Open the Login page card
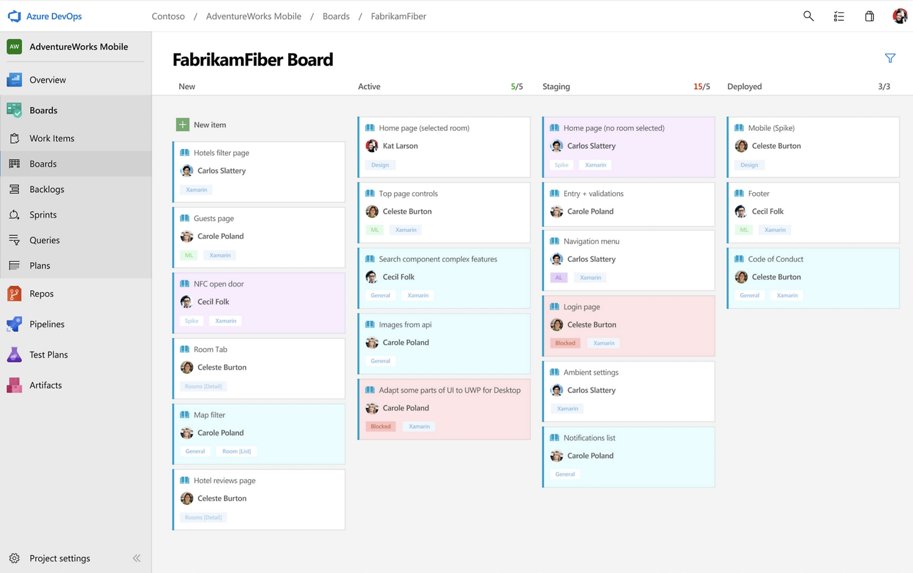This screenshot has height=573, width=913. 581,307
